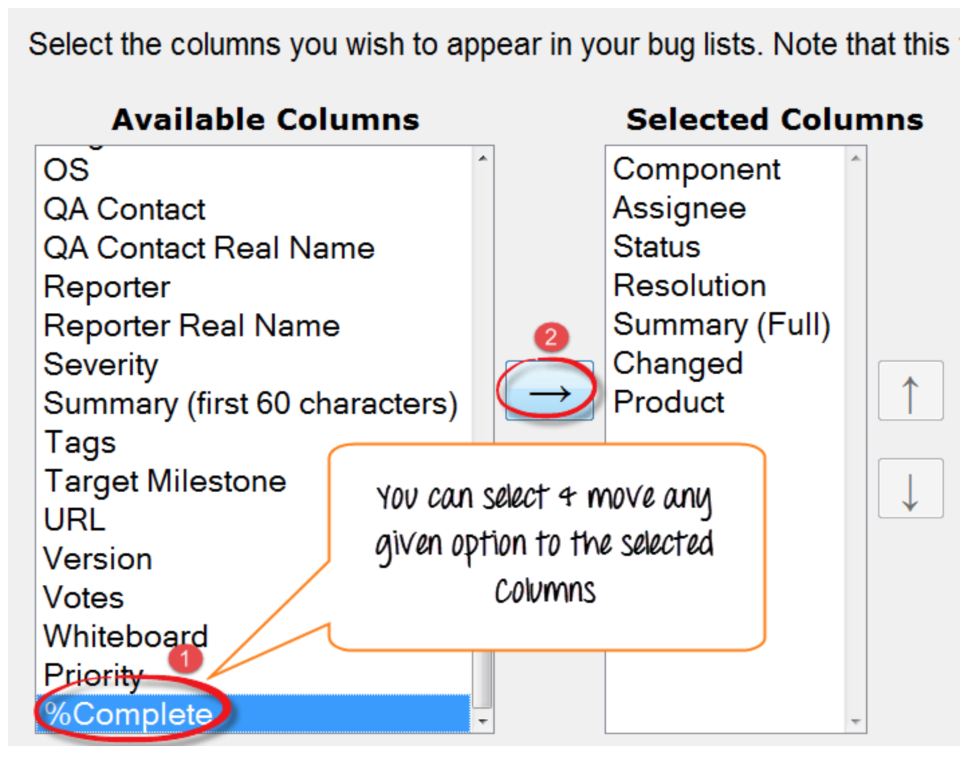
Task: Select Summary (Full) selected column
Action: [x=721, y=325]
